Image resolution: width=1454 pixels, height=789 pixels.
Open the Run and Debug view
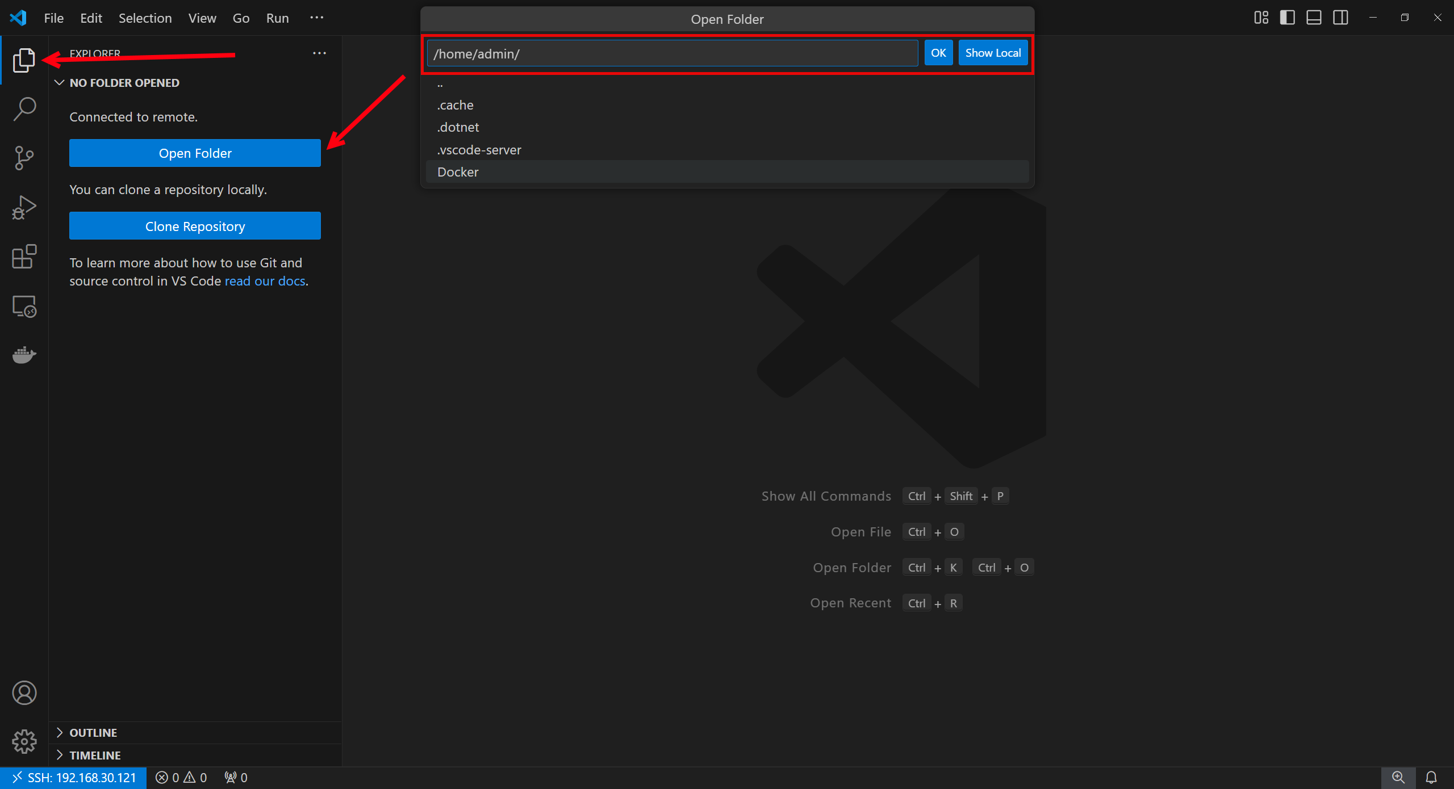click(x=24, y=207)
